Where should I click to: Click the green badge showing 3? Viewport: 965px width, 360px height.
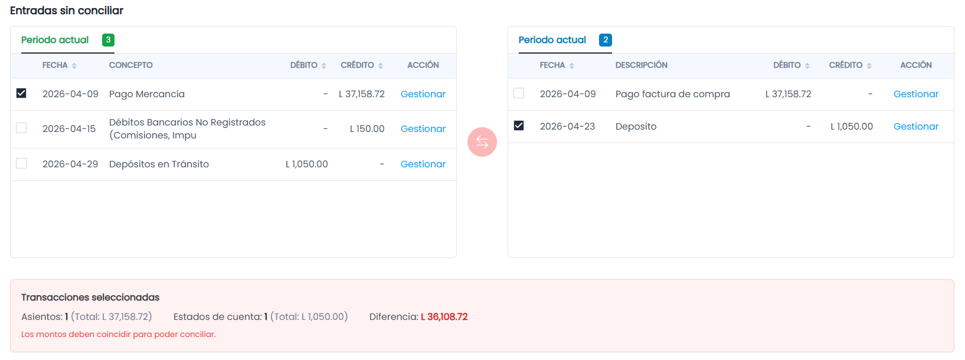point(108,40)
